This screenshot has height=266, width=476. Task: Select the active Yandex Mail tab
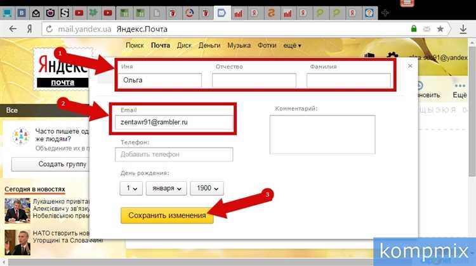click(x=221, y=13)
